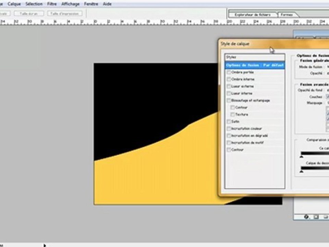Click the Ce calque gradient bar
Image resolution: width=329 pixels, height=247 pixels.
coord(315,153)
